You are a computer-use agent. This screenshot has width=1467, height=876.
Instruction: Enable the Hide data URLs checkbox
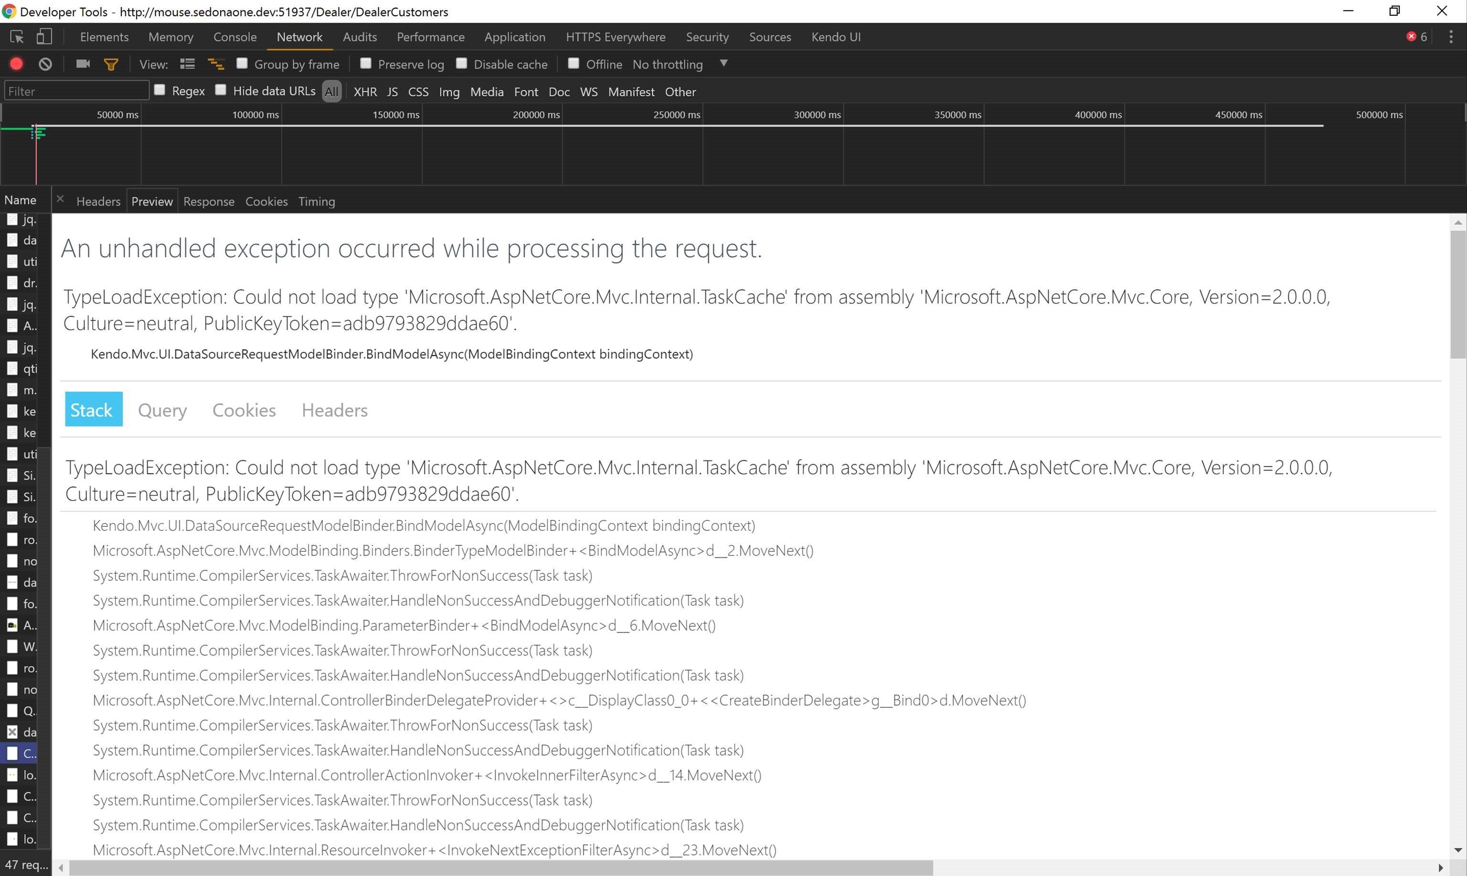pos(221,90)
